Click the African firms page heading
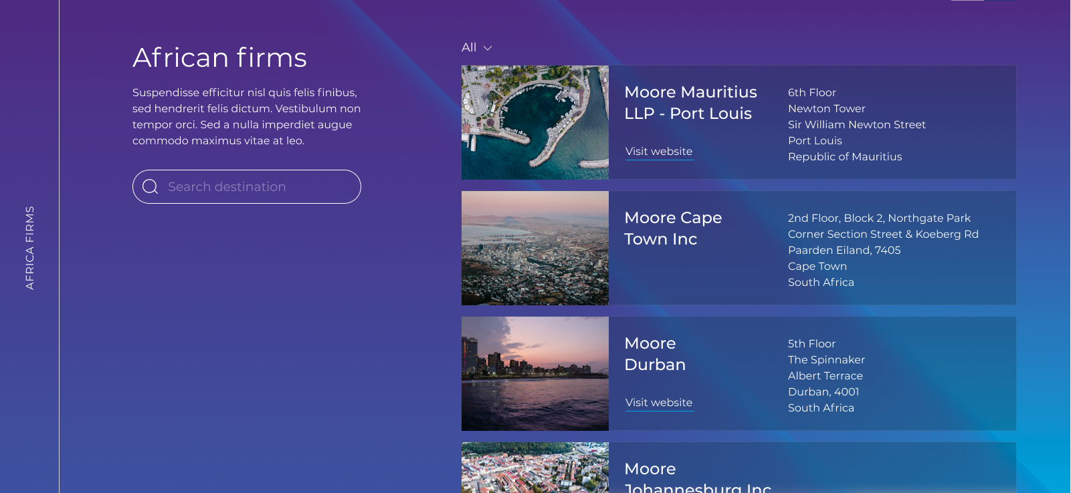The height and width of the screenshot is (493, 1071). (x=219, y=57)
